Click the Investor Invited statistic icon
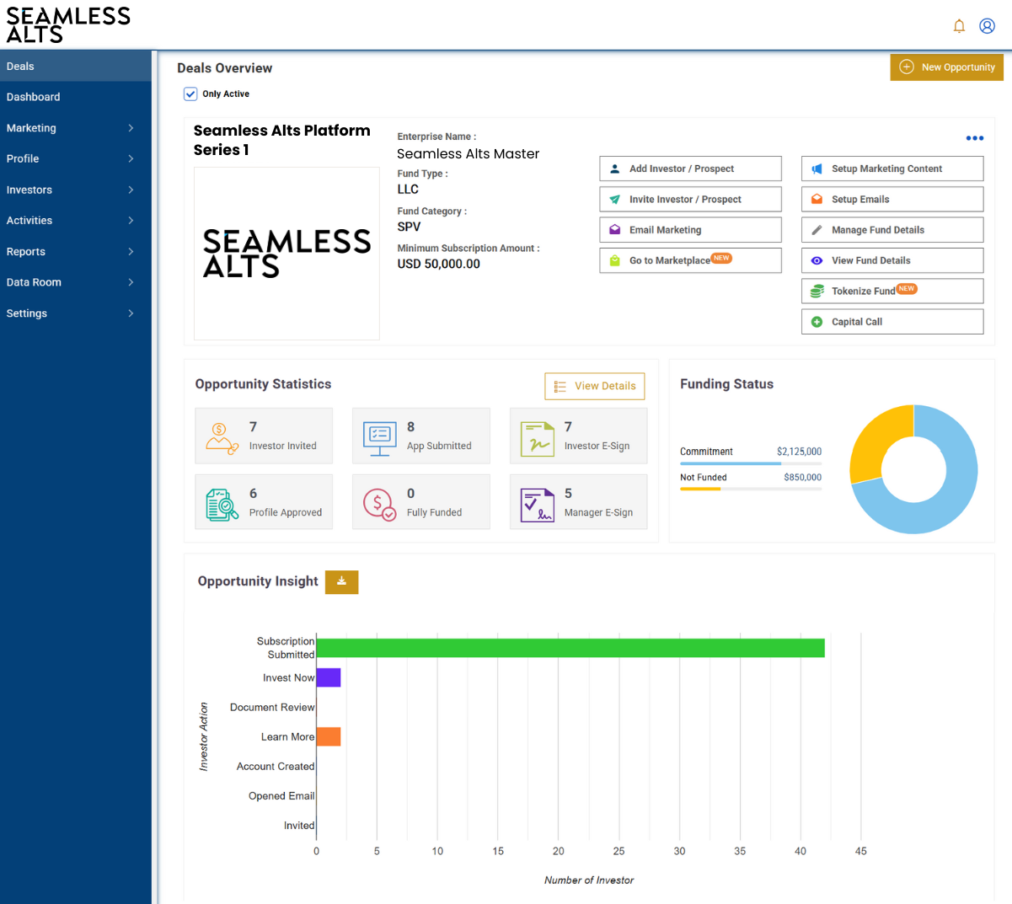The image size is (1012, 904). coord(221,438)
